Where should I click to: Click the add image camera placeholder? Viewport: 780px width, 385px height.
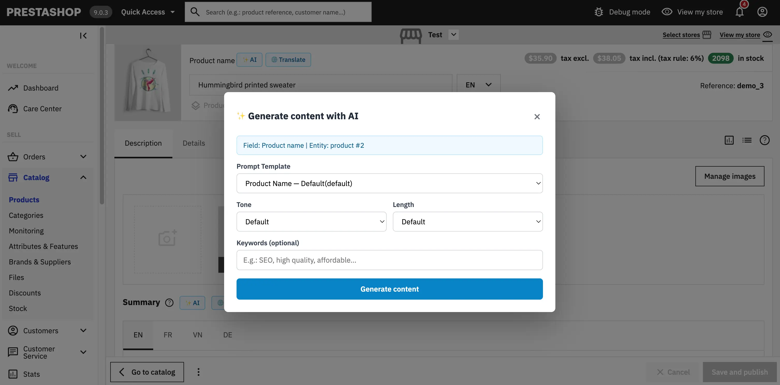pos(168,239)
